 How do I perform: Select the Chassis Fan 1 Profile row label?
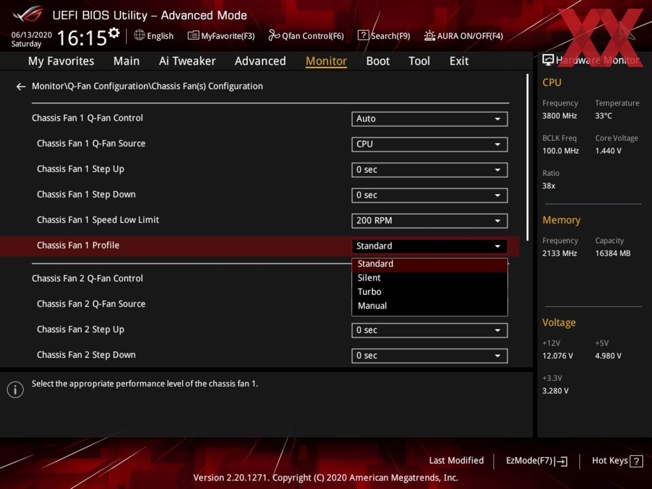78,245
